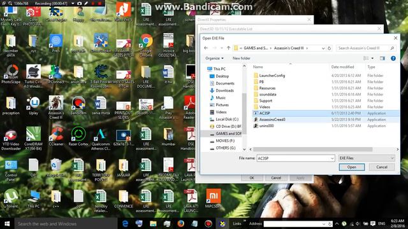Open the Bandicam desktop shortcut
This screenshot has height=229, width=408.
(x=78, y=106)
